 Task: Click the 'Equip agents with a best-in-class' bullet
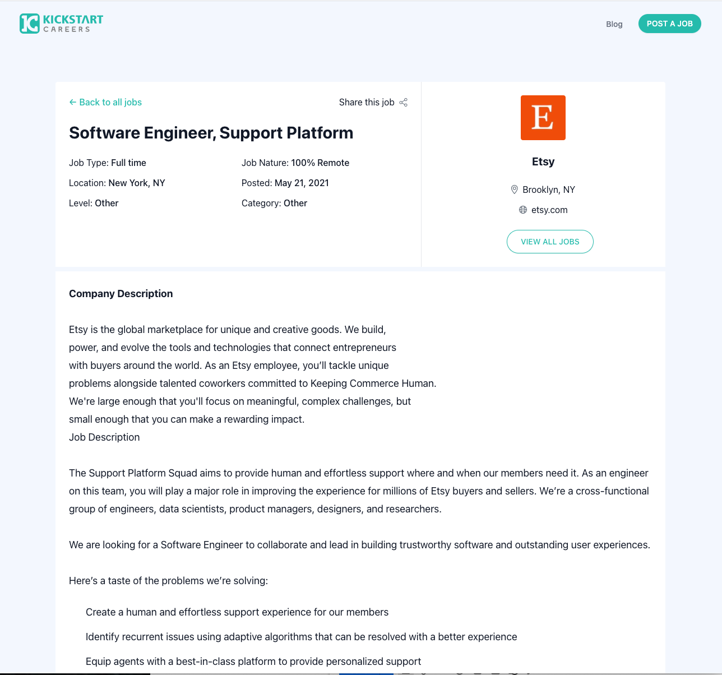coord(253,662)
